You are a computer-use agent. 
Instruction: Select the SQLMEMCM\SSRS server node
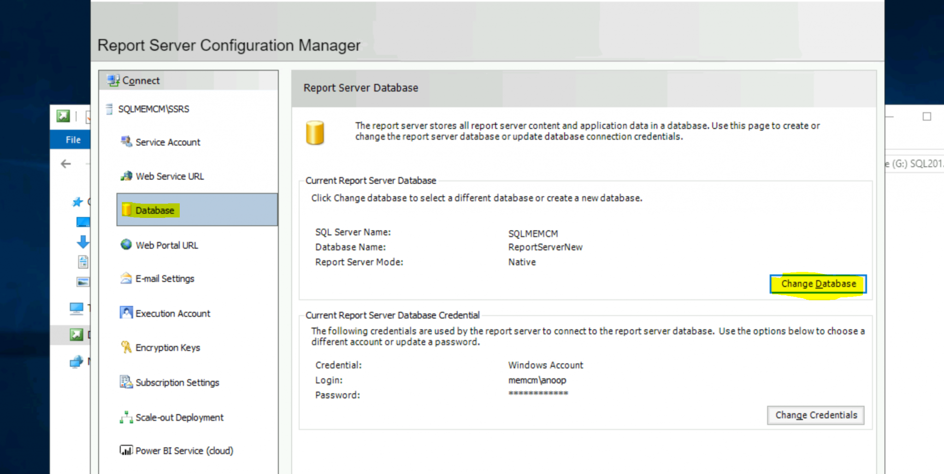tap(154, 109)
